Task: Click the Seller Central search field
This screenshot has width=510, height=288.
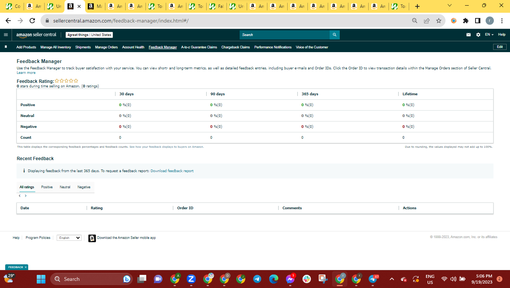Action: pos(285,35)
